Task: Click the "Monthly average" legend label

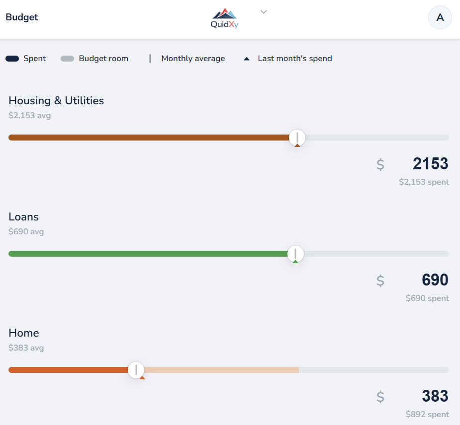Action: click(x=193, y=59)
